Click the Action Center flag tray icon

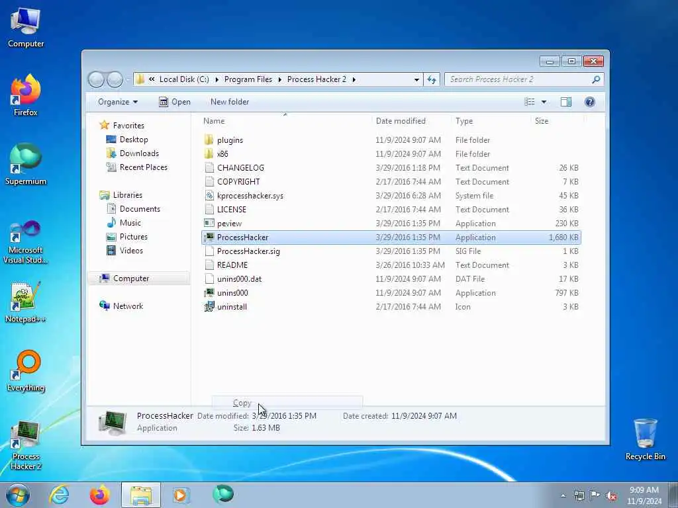tap(595, 495)
